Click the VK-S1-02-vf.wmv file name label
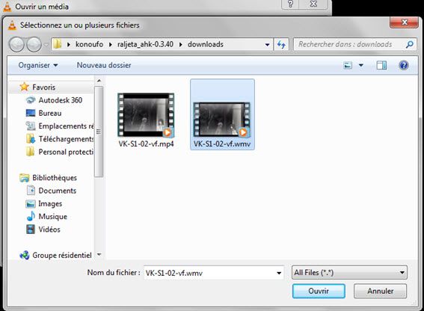 pyautogui.click(x=222, y=144)
